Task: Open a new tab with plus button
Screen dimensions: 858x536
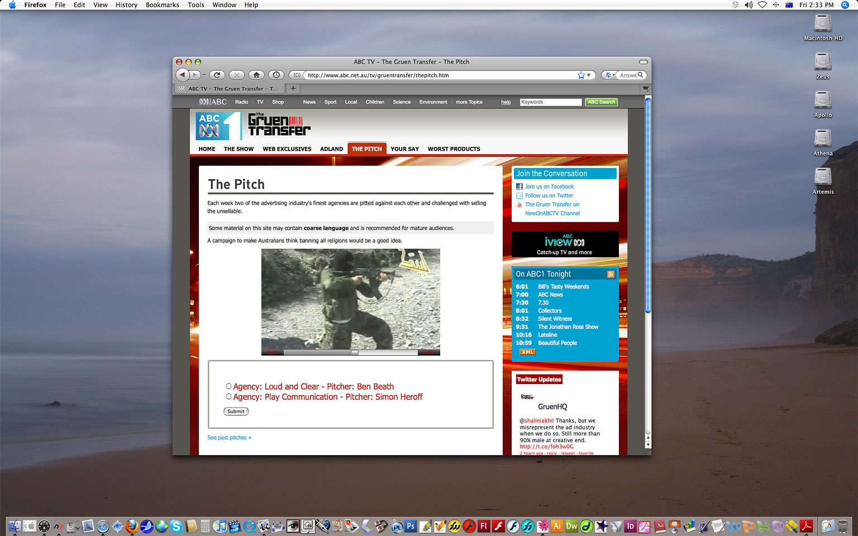Action: coord(293,88)
